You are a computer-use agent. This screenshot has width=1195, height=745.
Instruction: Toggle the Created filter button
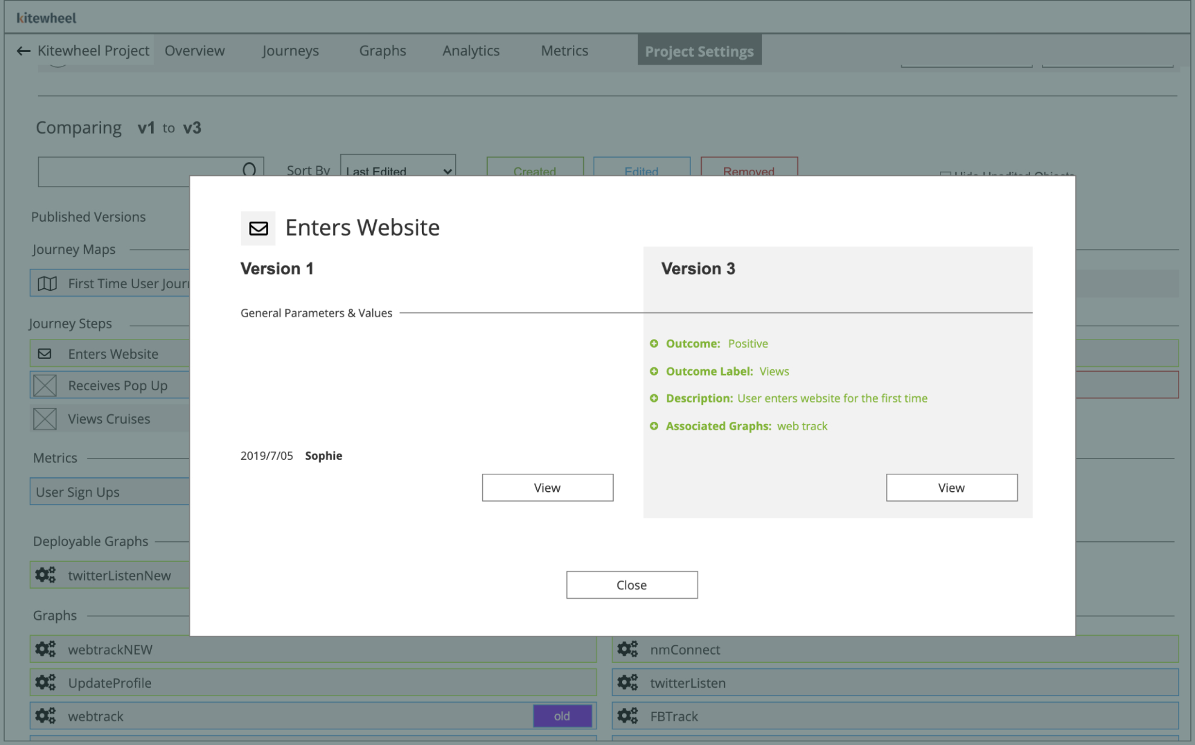(x=534, y=168)
